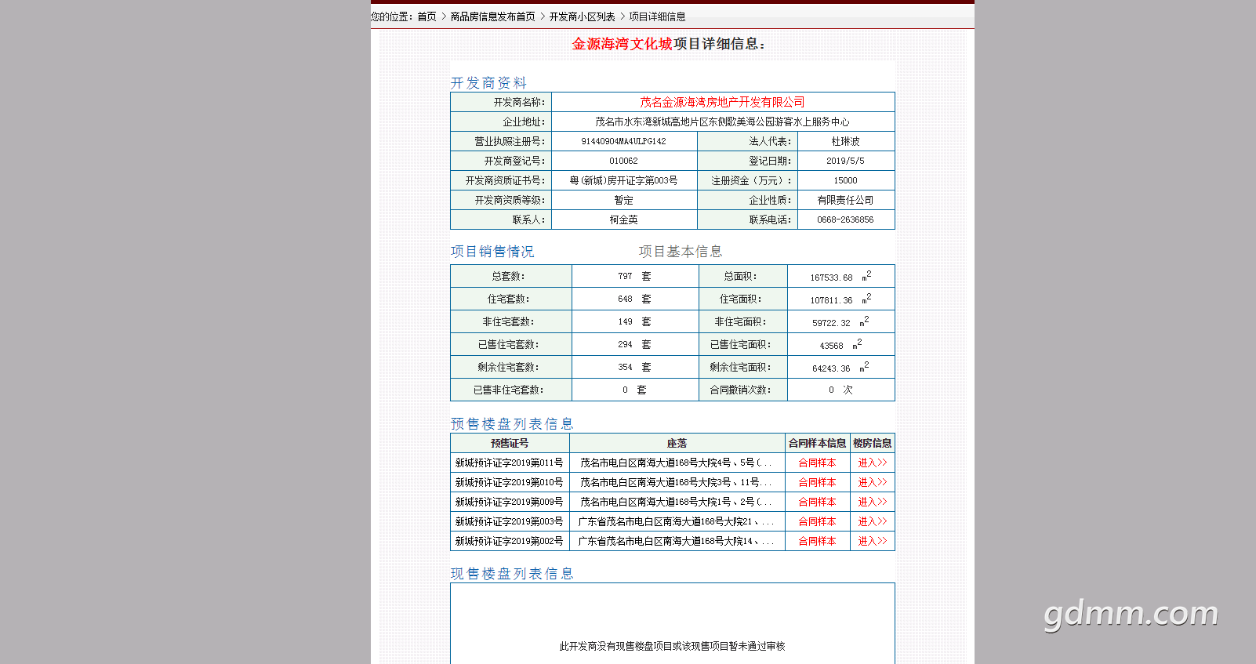1256x664 pixels.
Task: Click certificate 粤(新城)房开证字第003号
Action: point(623,180)
